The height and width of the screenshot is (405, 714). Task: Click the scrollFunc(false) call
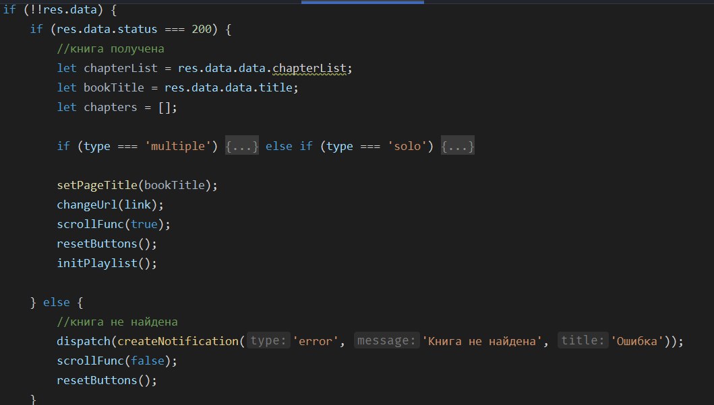click(x=117, y=361)
